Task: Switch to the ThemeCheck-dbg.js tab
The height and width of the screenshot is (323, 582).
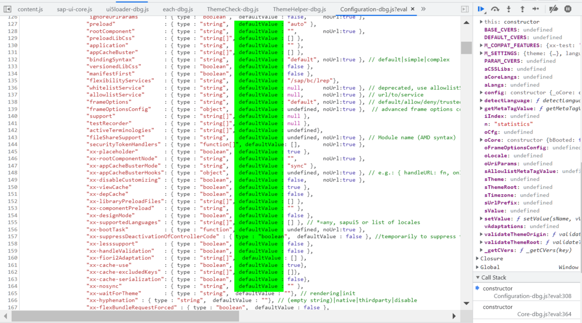Action: coord(233,10)
